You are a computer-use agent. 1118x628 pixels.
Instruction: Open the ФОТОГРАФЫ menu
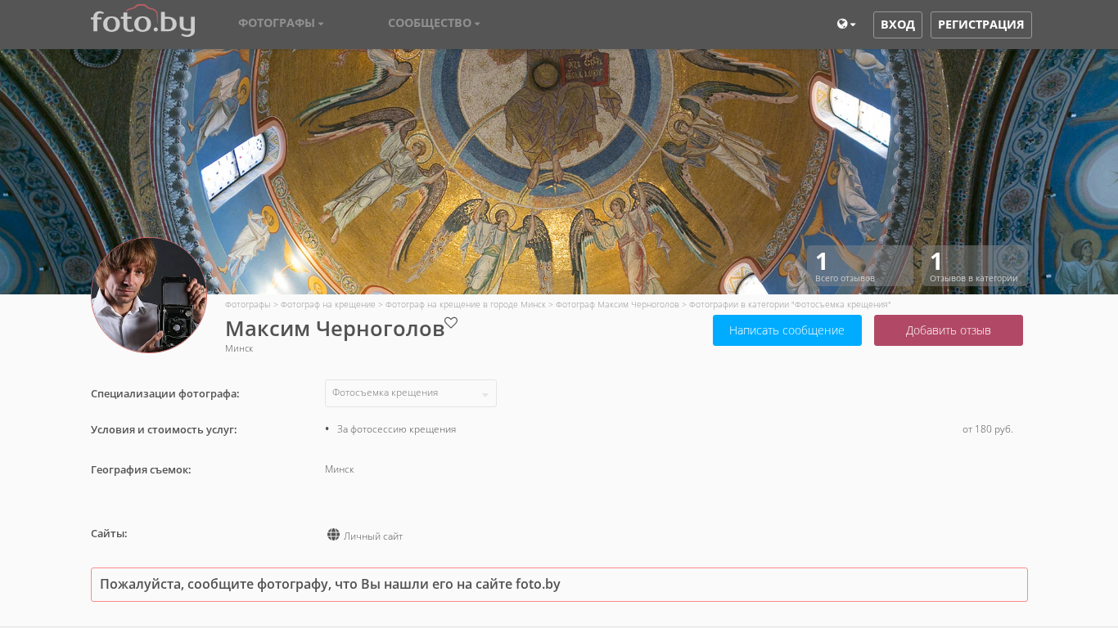click(281, 23)
